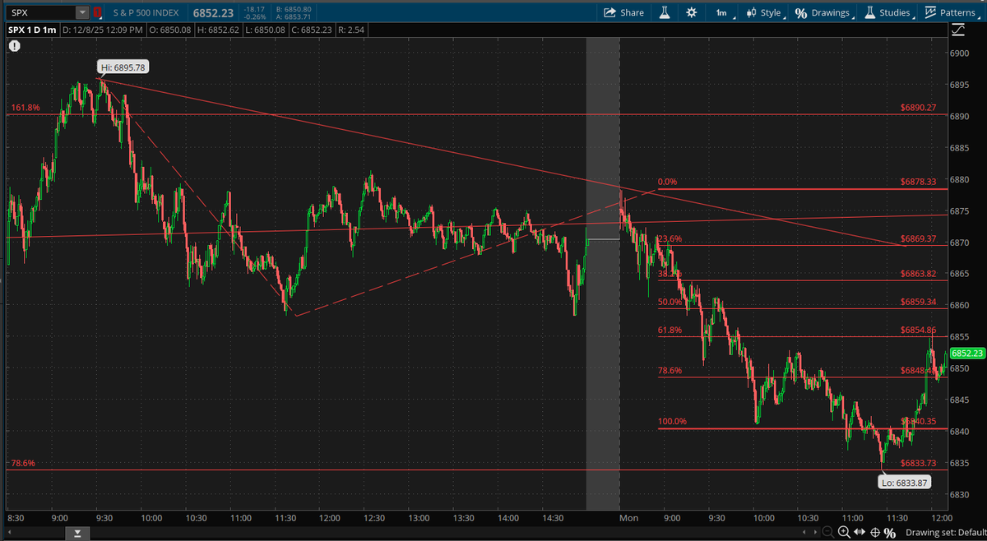The image size is (987, 541).
Task: Click the 50.0% retracement label
Action: coord(670,302)
